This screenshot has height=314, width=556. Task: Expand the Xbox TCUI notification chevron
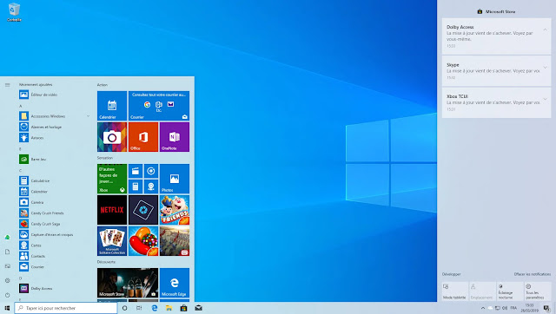coord(545,99)
